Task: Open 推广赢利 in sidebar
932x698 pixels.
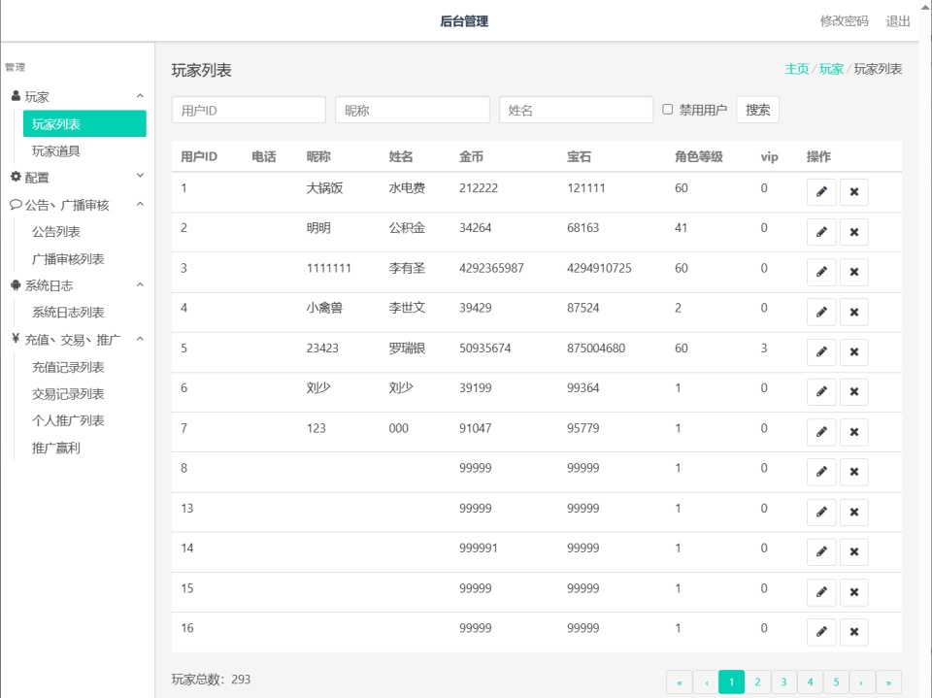Action: tap(56, 448)
